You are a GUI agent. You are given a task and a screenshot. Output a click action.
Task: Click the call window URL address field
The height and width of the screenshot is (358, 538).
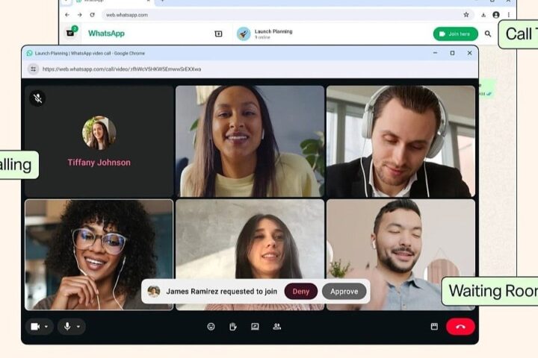coord(122,69)
